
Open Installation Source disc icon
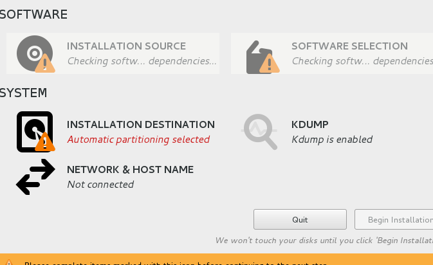[x=35, y=53]
